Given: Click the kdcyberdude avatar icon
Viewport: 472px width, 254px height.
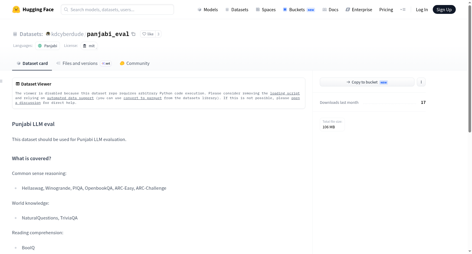Looking at the screenshot, I should pyautogui.click(x=48, y=34).
